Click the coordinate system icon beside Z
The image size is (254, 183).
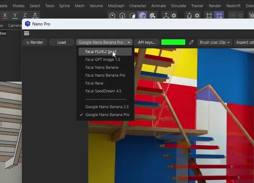[35, 15]
